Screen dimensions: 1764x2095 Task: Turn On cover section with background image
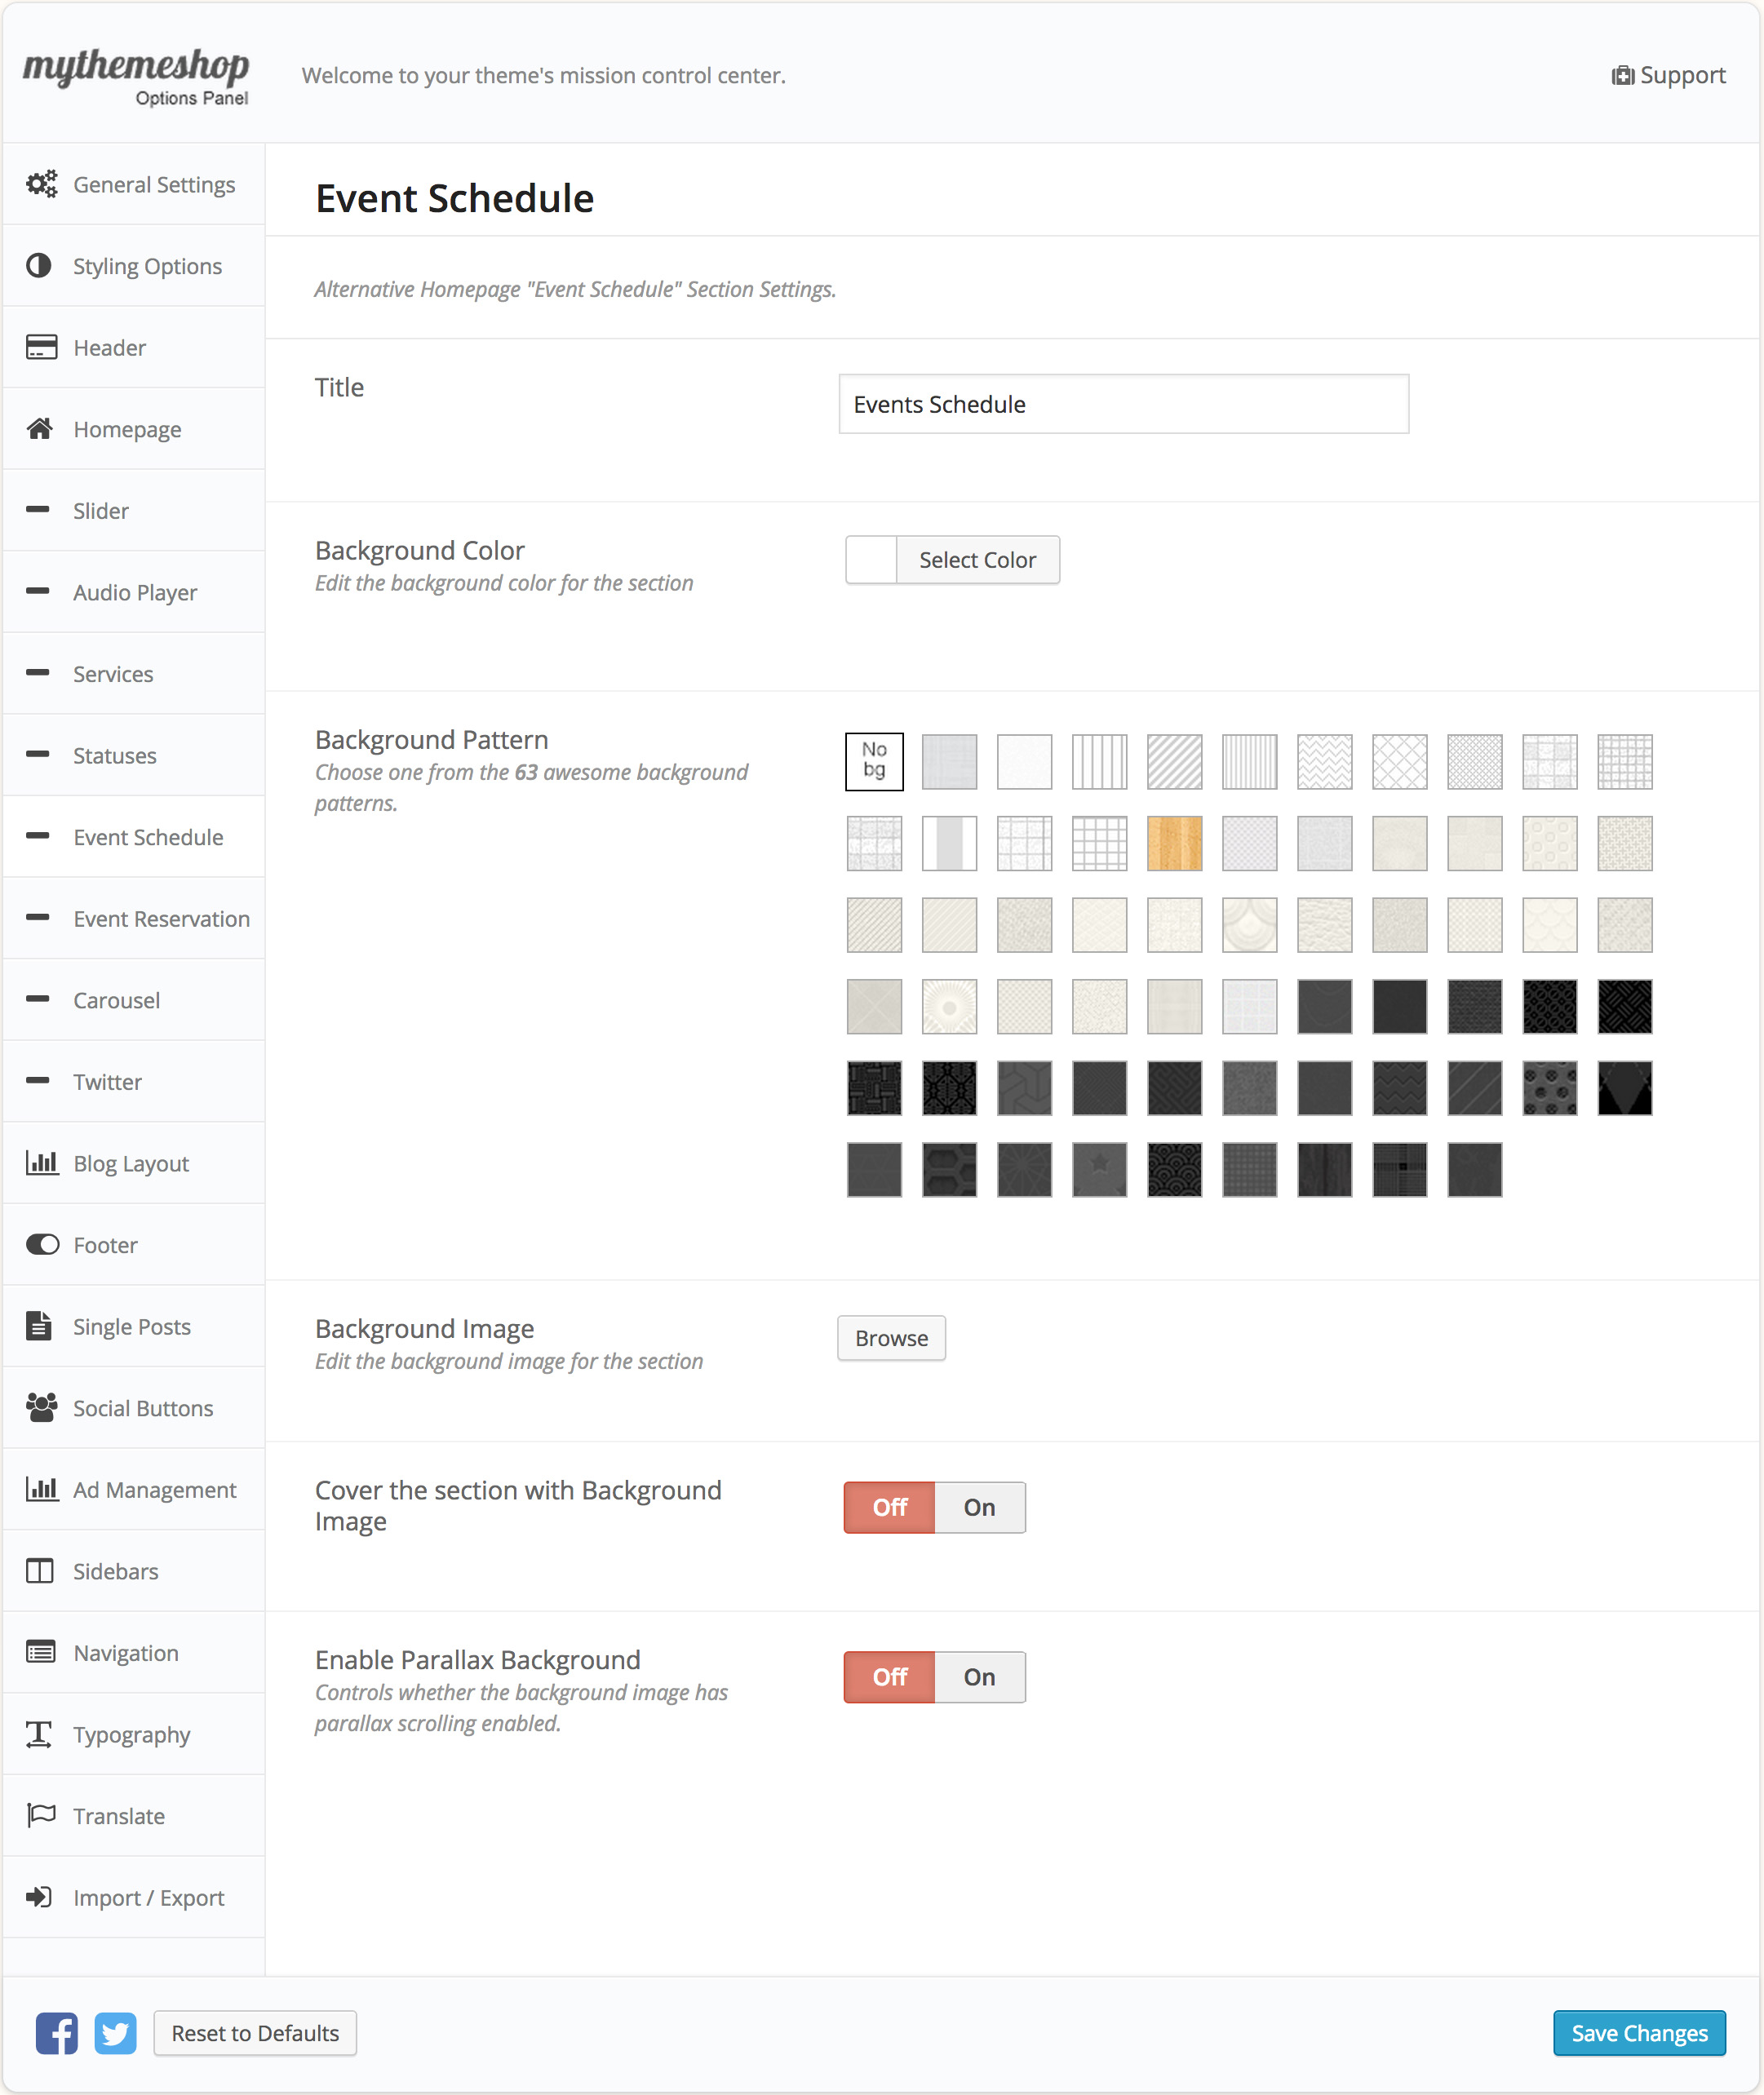click(979, 1507)
